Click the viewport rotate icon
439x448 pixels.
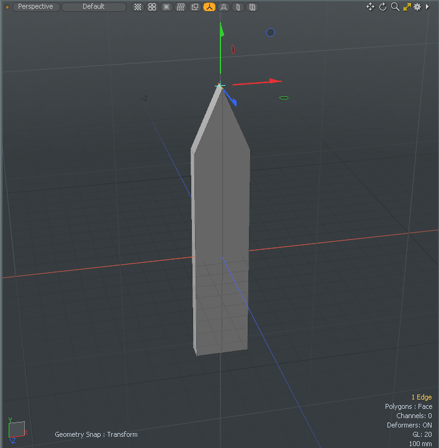pos(382,7)
